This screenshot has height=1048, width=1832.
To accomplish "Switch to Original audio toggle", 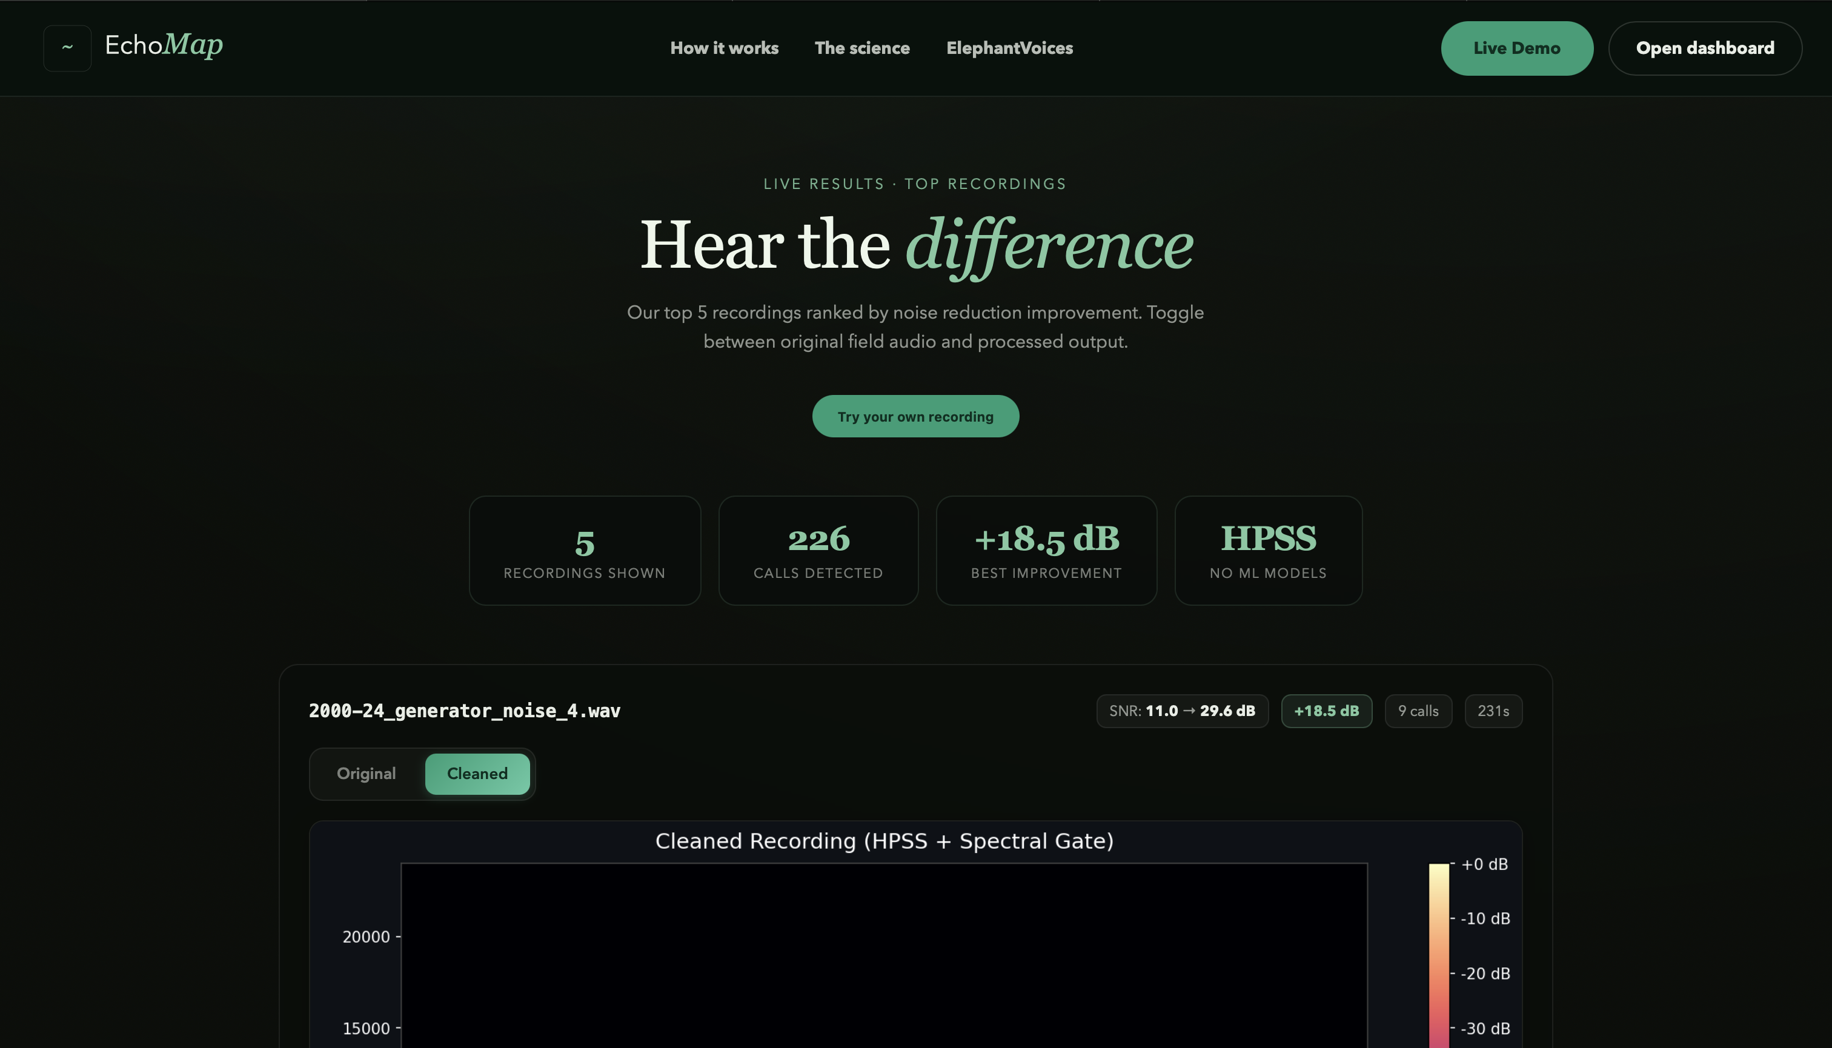I will (x=366, y=773).
